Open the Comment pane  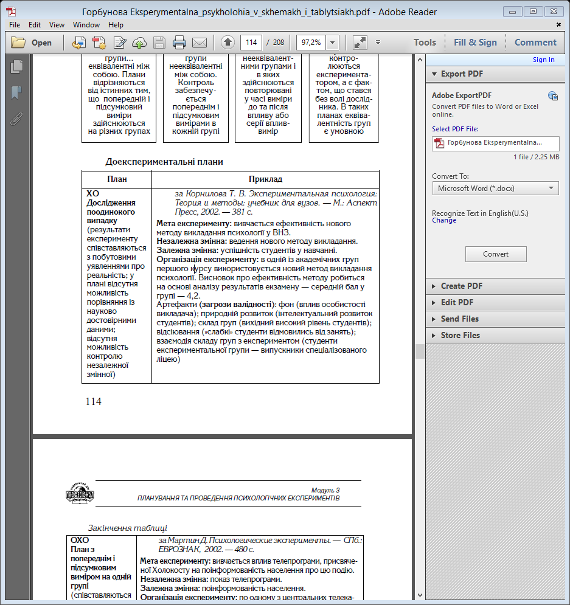pos(535,43)
